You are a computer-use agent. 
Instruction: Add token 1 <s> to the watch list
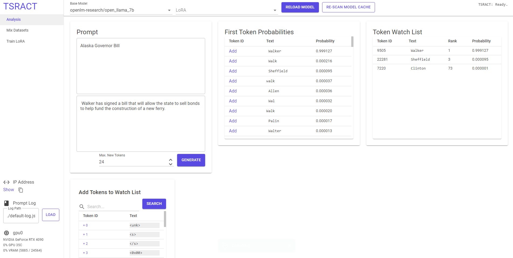pos(85,235)
